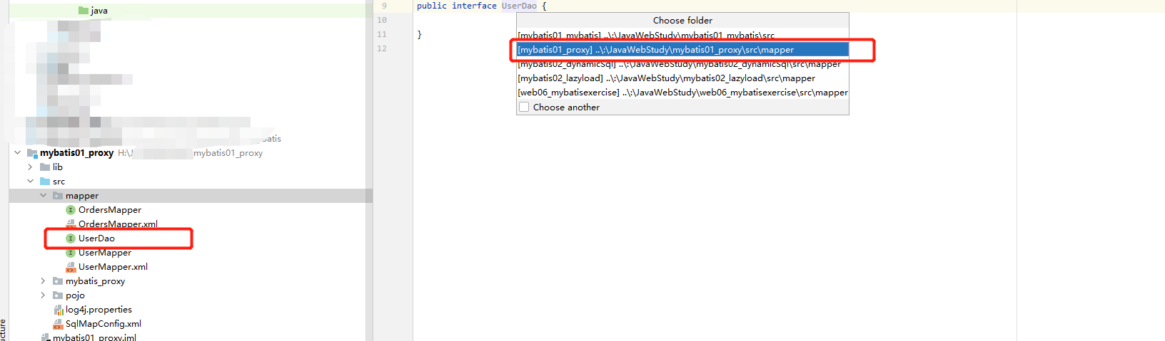This screenshot has width=1165, height=341.
Task: Open the UserDao interface file
Action: [x=96, y=238]
